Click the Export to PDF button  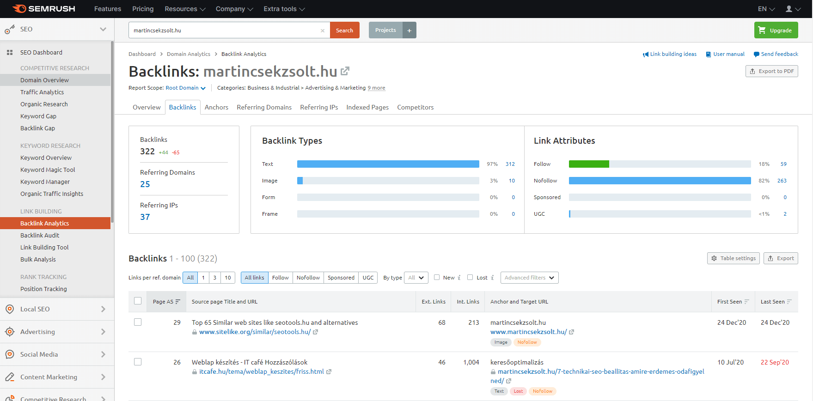point(771,71)
